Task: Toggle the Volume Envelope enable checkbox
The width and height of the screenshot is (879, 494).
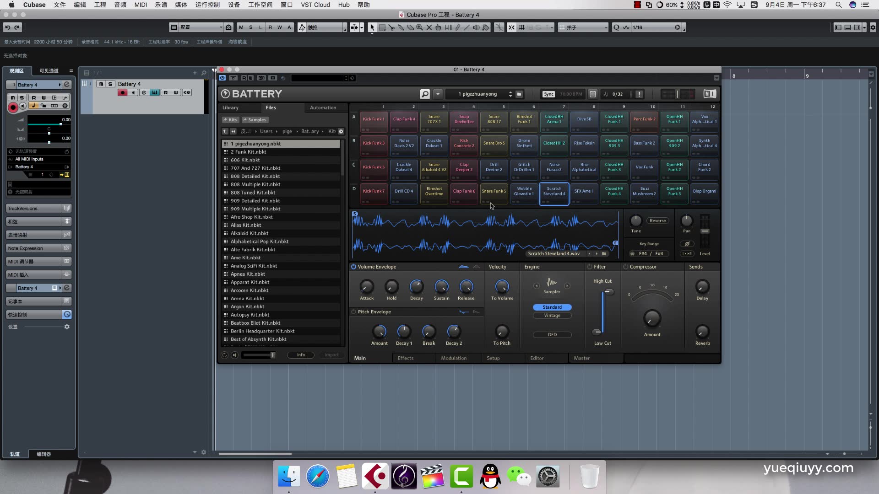Action: [353, 266]
